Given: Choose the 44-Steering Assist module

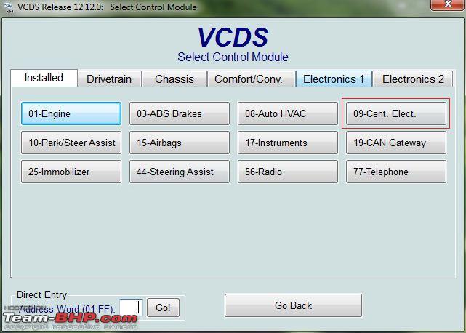Looking at the screenshot, I should [180, 172].
